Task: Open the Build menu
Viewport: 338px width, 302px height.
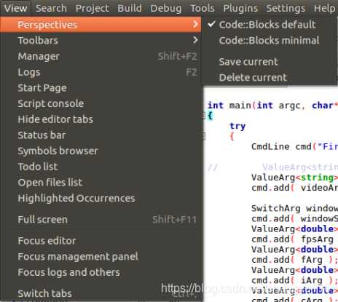Action: 130,8
